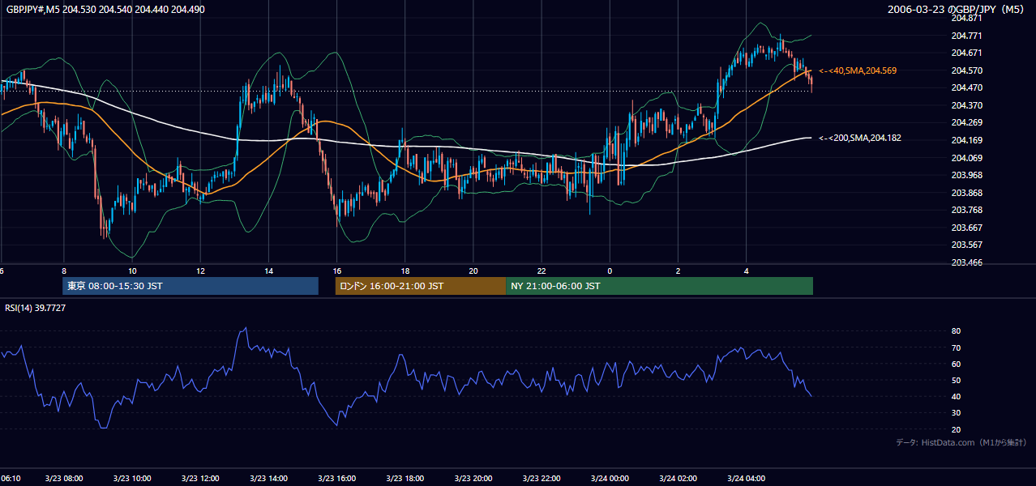Screen dimensions: 1036x486
Task: Click the 3/24 00:00 time axis label
Action: [610, 479]
